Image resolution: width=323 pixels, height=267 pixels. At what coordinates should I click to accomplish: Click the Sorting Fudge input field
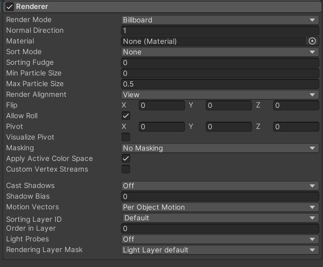[220, 63]
